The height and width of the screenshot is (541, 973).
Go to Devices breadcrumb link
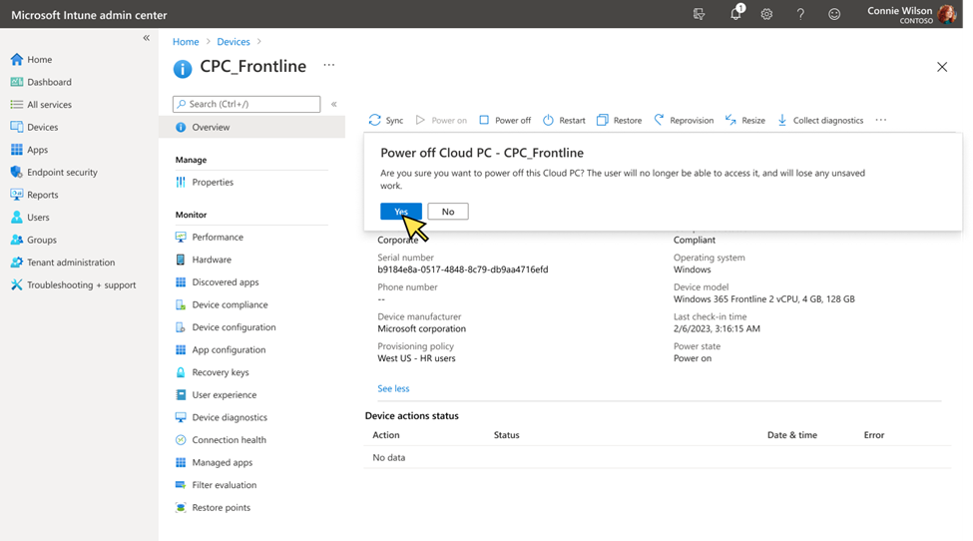[x=234, y=42]
